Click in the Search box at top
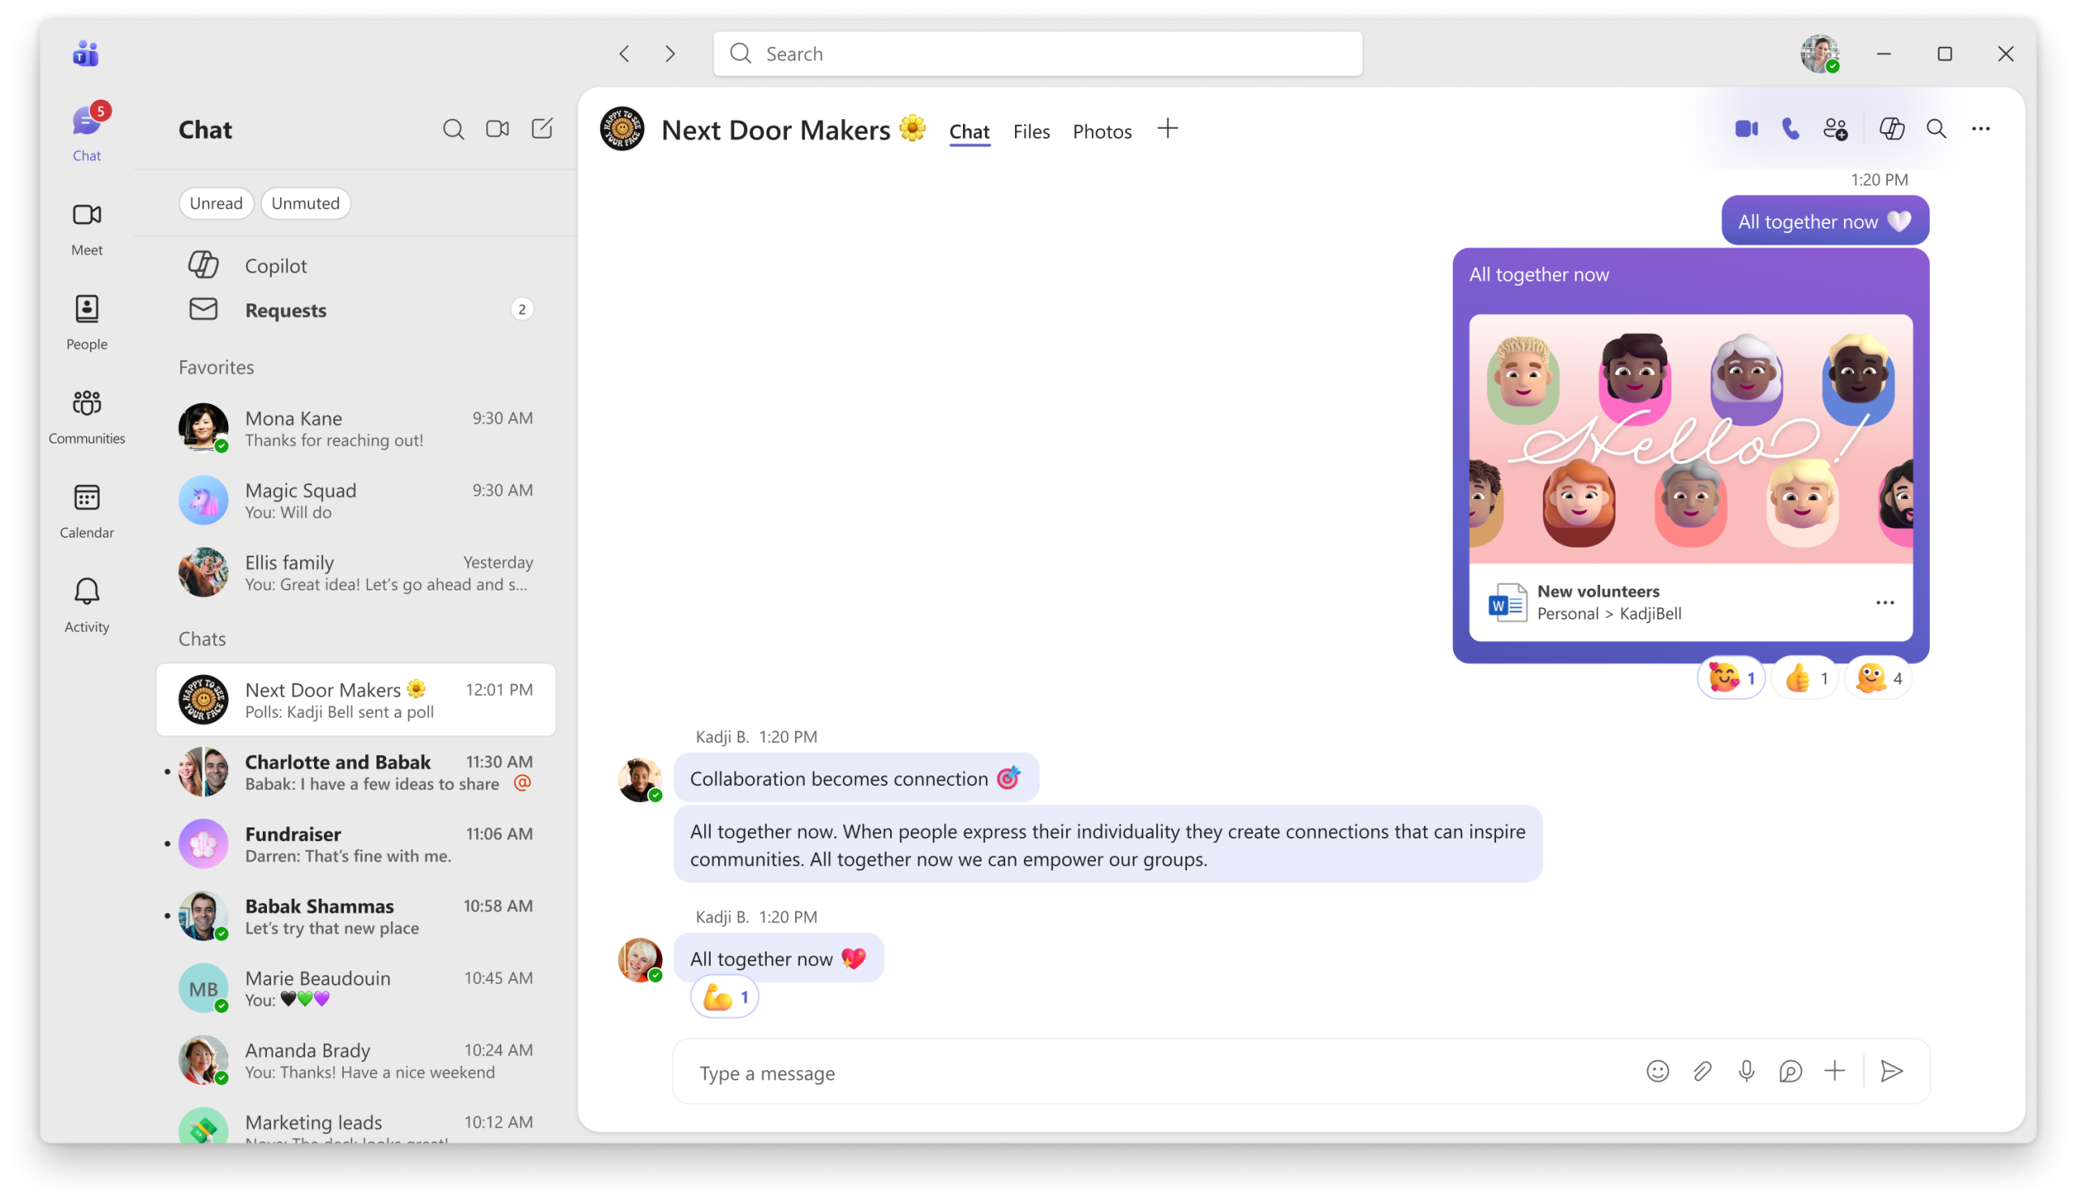Image resolution: width=2077 pixels, height=1203 pixels. point(1038,54)
